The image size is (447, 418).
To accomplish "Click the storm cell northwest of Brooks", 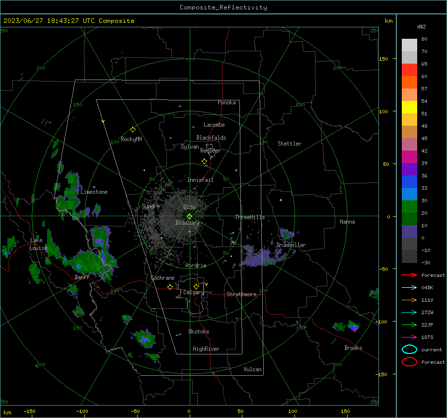I will tap(353, 326).
